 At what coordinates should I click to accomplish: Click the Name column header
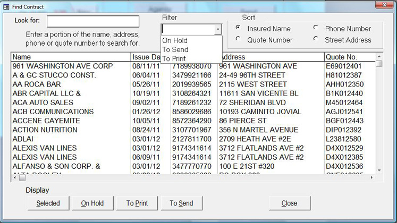tap(71, 57)
